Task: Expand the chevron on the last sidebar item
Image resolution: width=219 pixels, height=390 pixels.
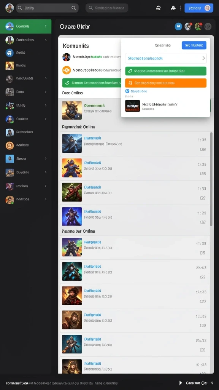Action: click(46, 199)
